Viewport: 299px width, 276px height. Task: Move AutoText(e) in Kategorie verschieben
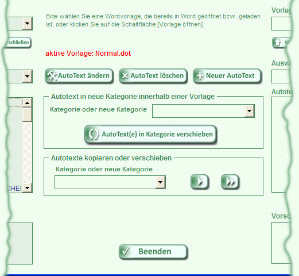pos(150,134)
